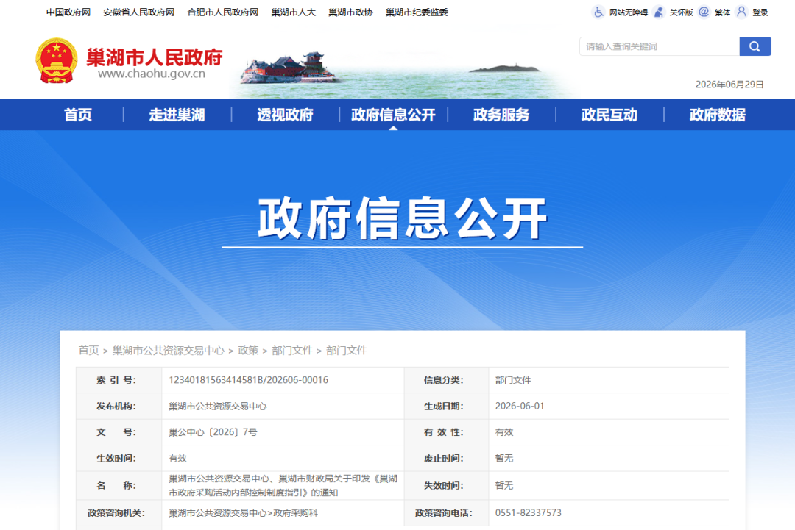Viewport: 795px width, 530px height.
Task: Click the 部门文件 information category value
Action: click(x=513, y=380)
